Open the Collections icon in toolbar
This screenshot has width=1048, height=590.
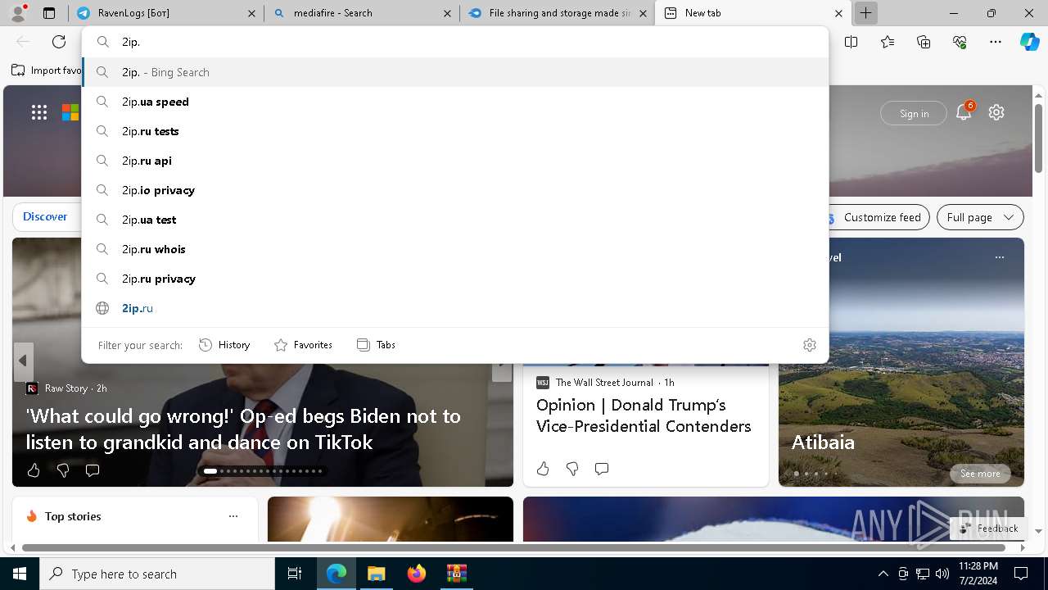pyautogui.click(x=924, y=42)
